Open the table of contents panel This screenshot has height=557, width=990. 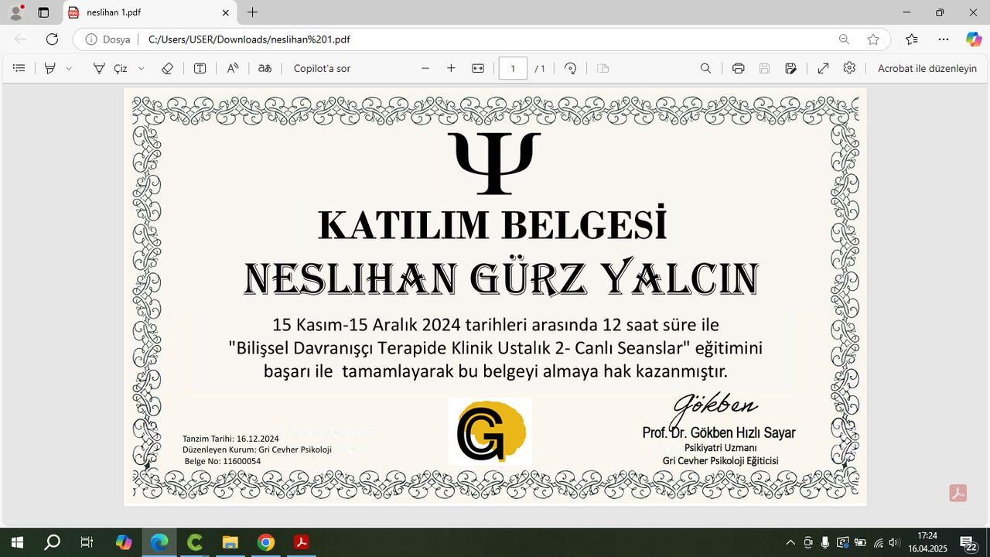coord(19,68)
